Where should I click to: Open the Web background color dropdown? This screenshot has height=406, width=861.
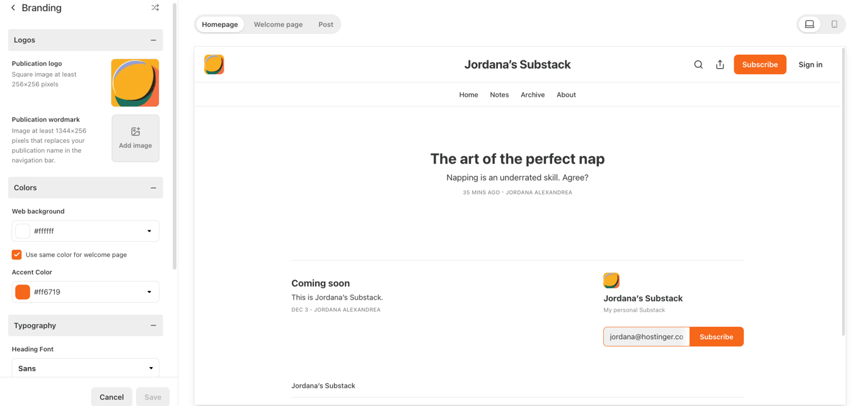tap(149, 231)
